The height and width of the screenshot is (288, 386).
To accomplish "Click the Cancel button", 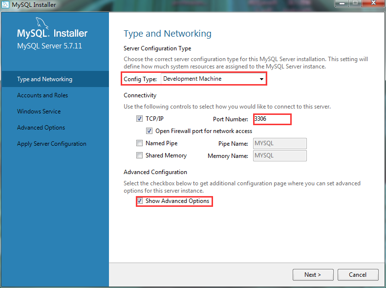I will click(358, 275).
